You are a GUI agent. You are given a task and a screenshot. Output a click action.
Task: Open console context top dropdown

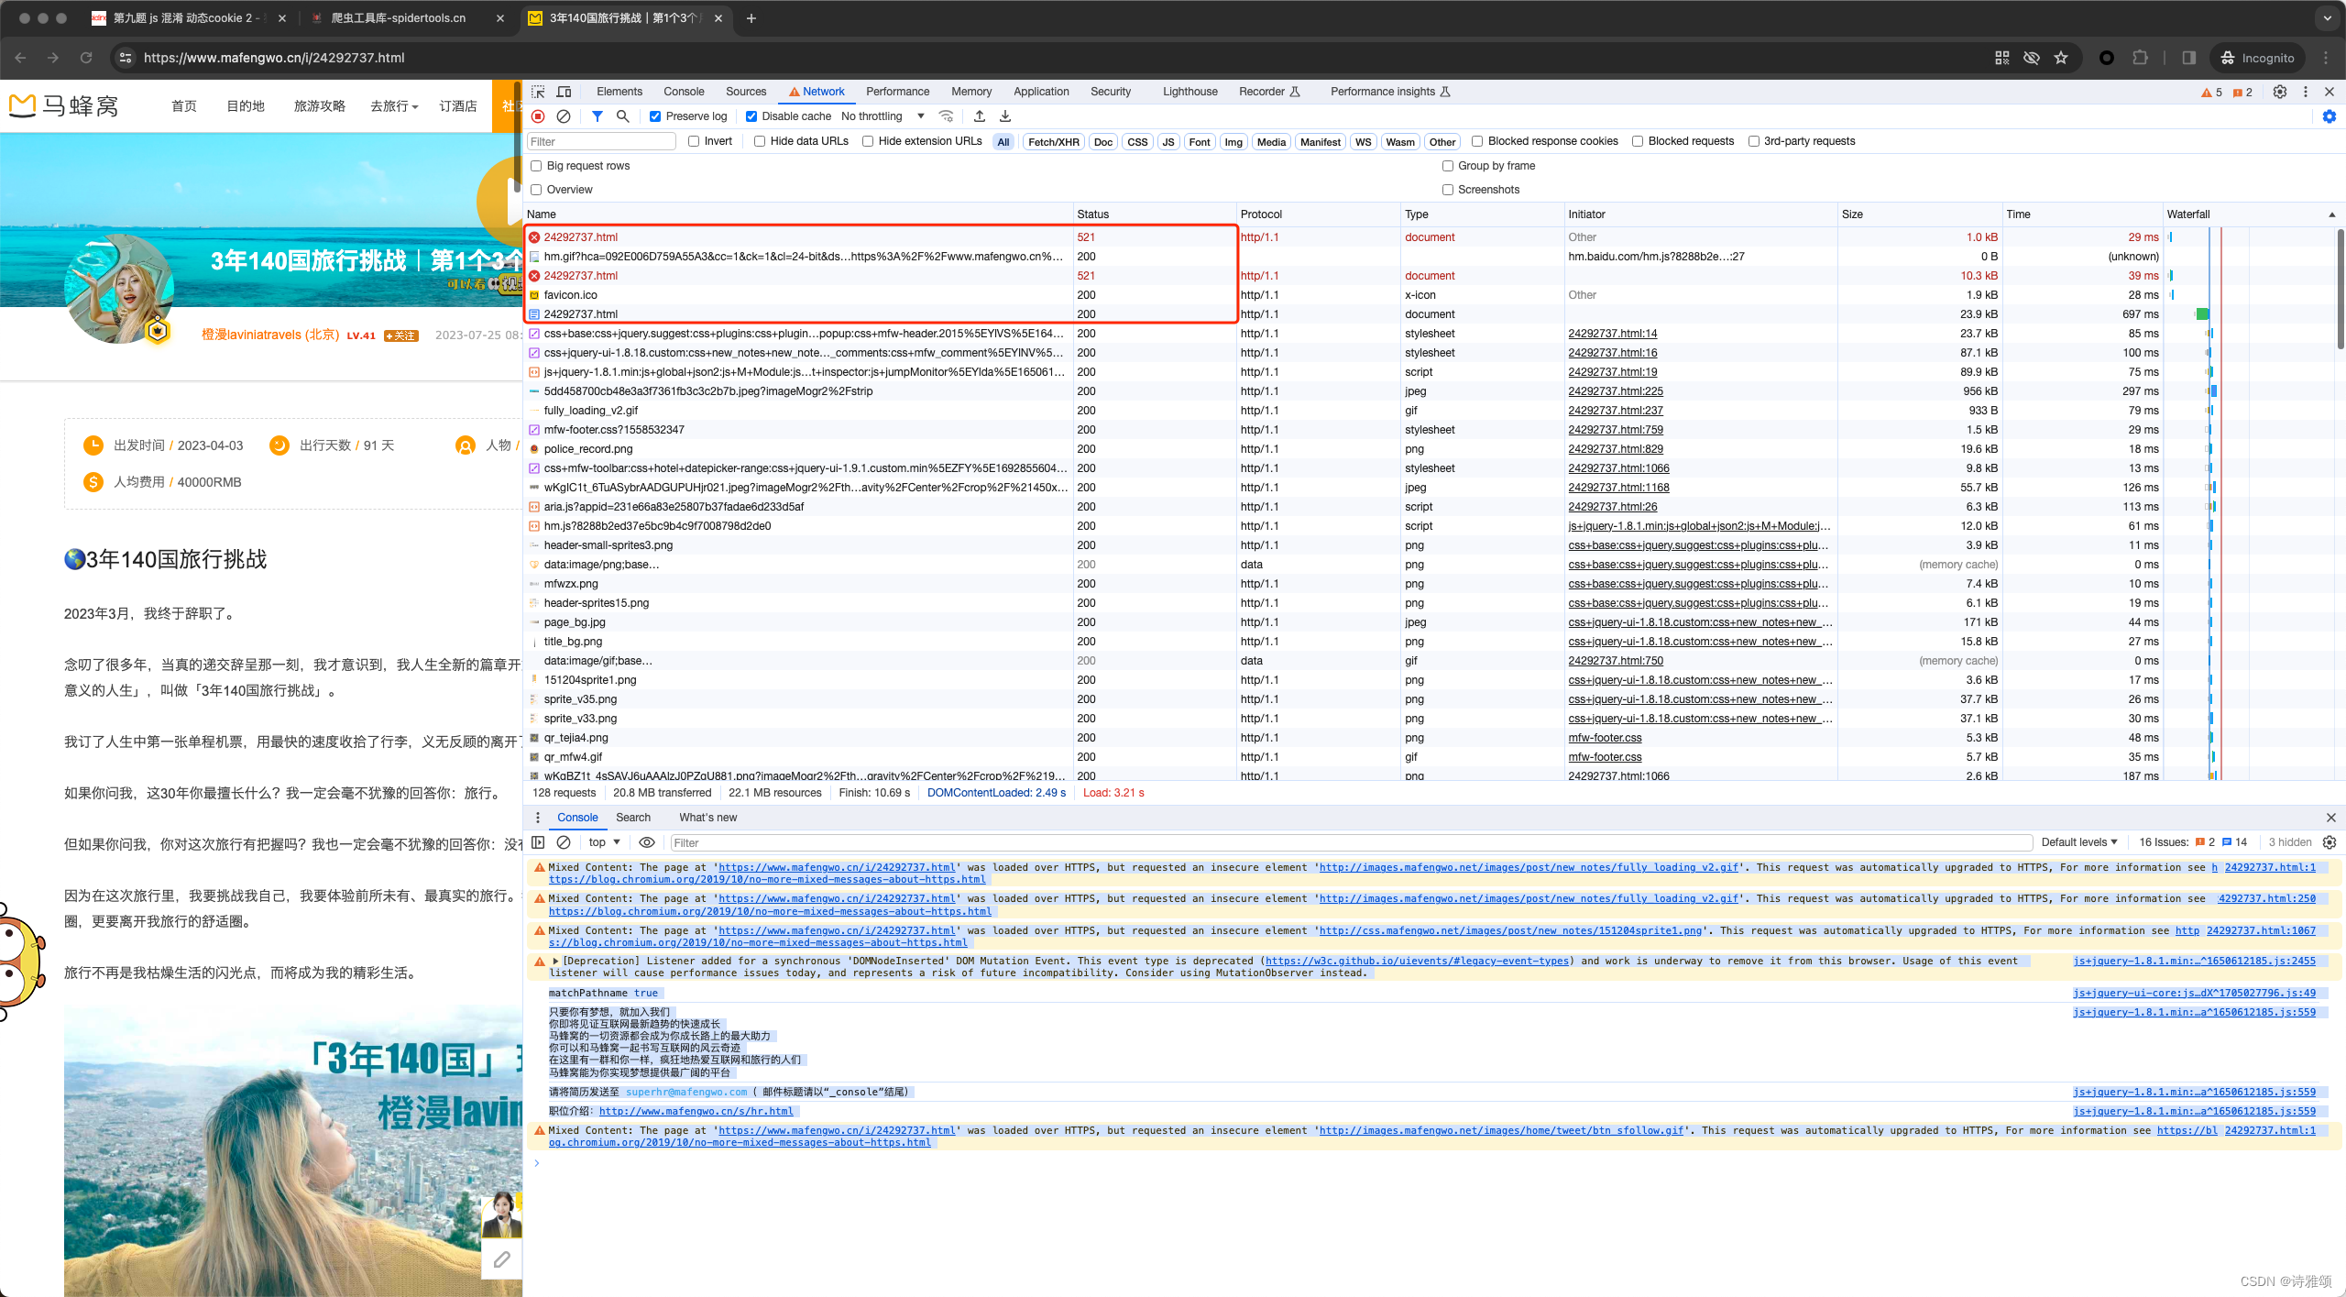(605, 842)
